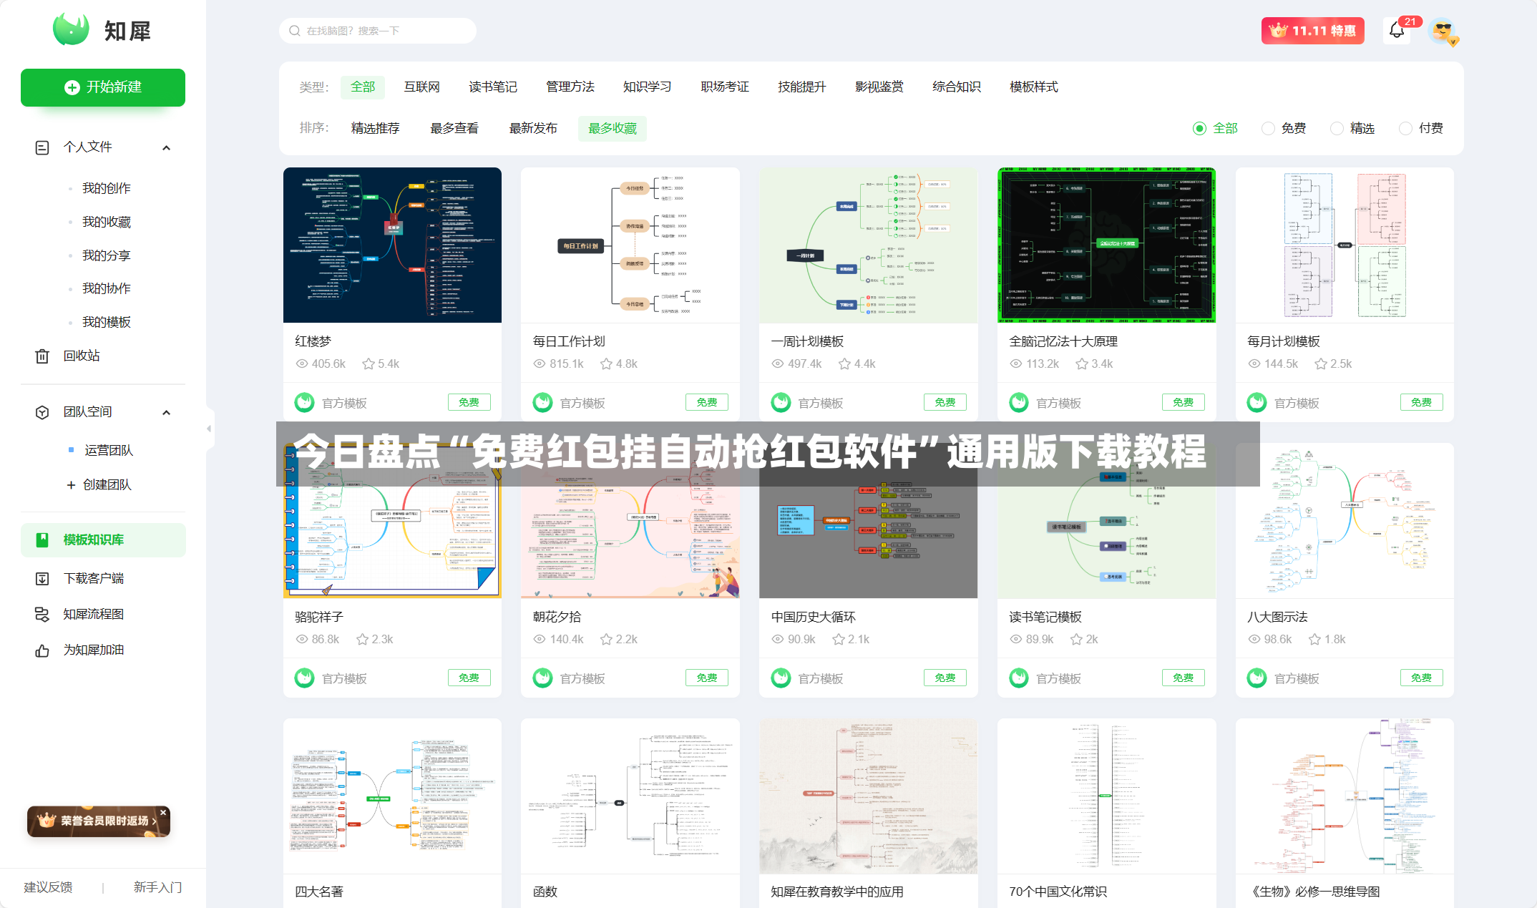Click the star icon on 每月计划模板 card
Screen dimensions: 1537x908
pos(1322,364)
